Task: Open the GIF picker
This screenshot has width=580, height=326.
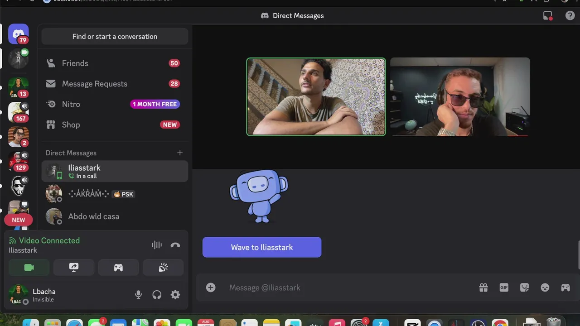Action: click(504, 288)
